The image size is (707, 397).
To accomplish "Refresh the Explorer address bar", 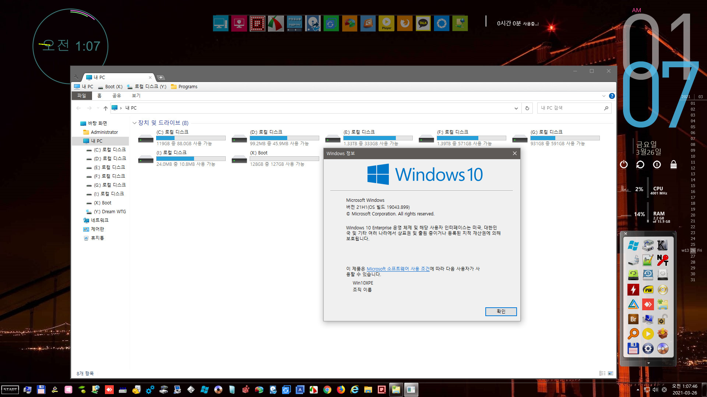I will tap(527, 108).
